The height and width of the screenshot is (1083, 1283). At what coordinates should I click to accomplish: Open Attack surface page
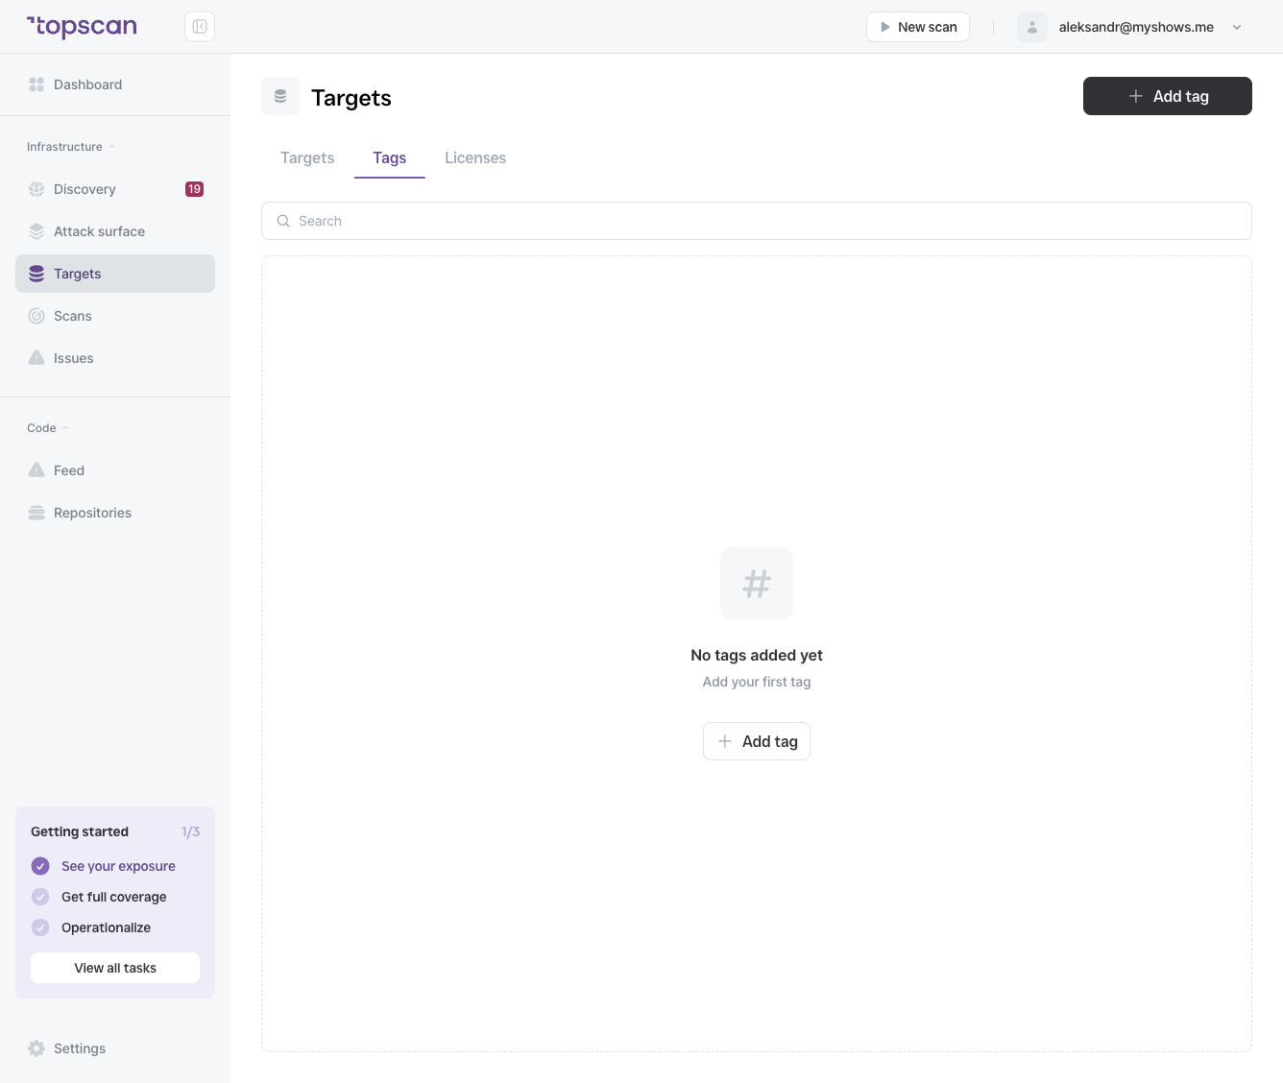(115, 231)
